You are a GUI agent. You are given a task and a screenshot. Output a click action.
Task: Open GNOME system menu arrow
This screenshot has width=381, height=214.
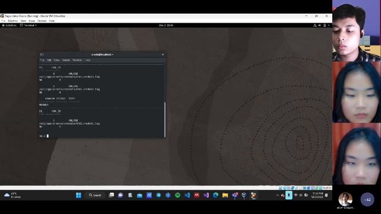pyautogui.click(x=329, y=25)
